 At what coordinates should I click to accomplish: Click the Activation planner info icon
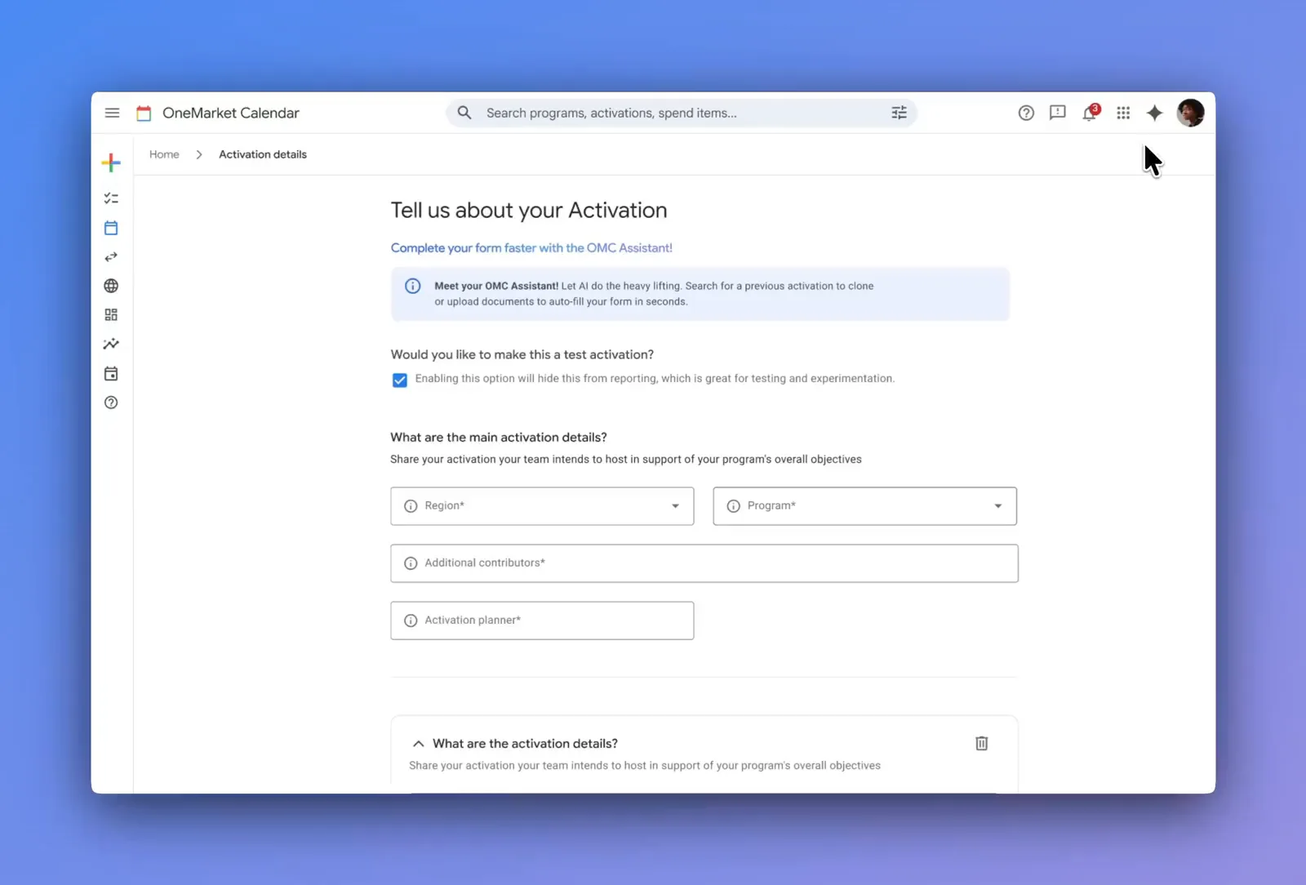(411, 620)
